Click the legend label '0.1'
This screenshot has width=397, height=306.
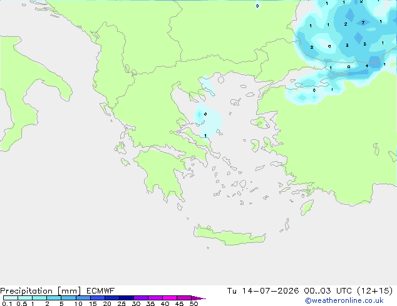[x=7, y=304]
